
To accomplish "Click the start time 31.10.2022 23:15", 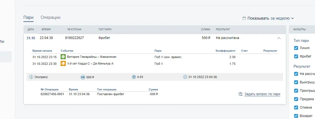I will click(x=44, y=57).
